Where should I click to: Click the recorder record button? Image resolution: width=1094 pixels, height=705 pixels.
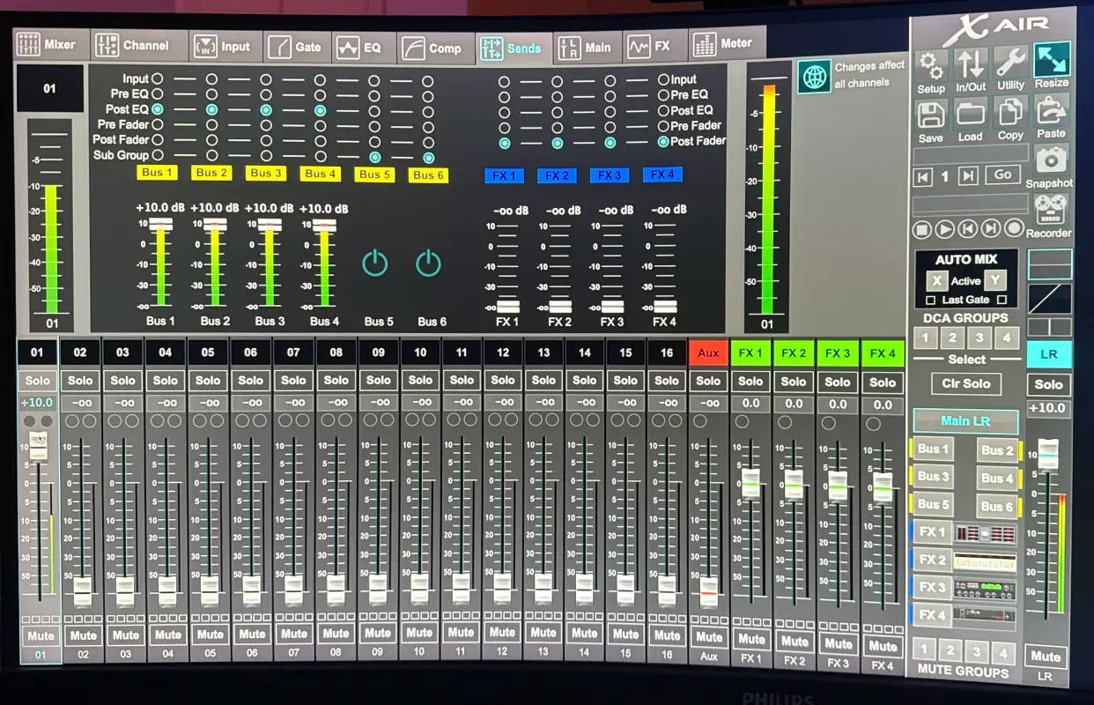click(x=1014, y=228)
